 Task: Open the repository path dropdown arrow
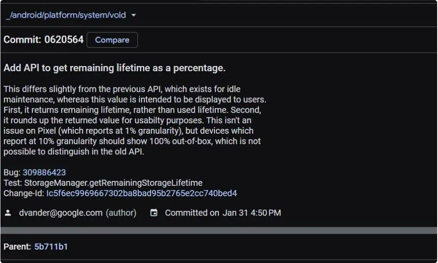point(134,16)
